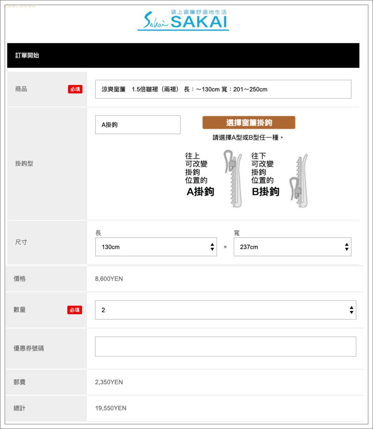Open the 數量 quantity dropdown showing 2

tap(226, 310)
